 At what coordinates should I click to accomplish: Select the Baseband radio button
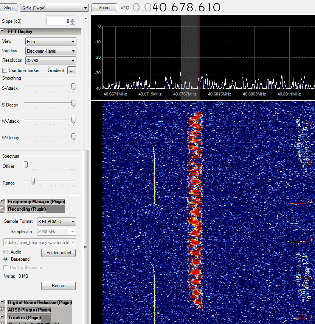[x=6, y=259]
